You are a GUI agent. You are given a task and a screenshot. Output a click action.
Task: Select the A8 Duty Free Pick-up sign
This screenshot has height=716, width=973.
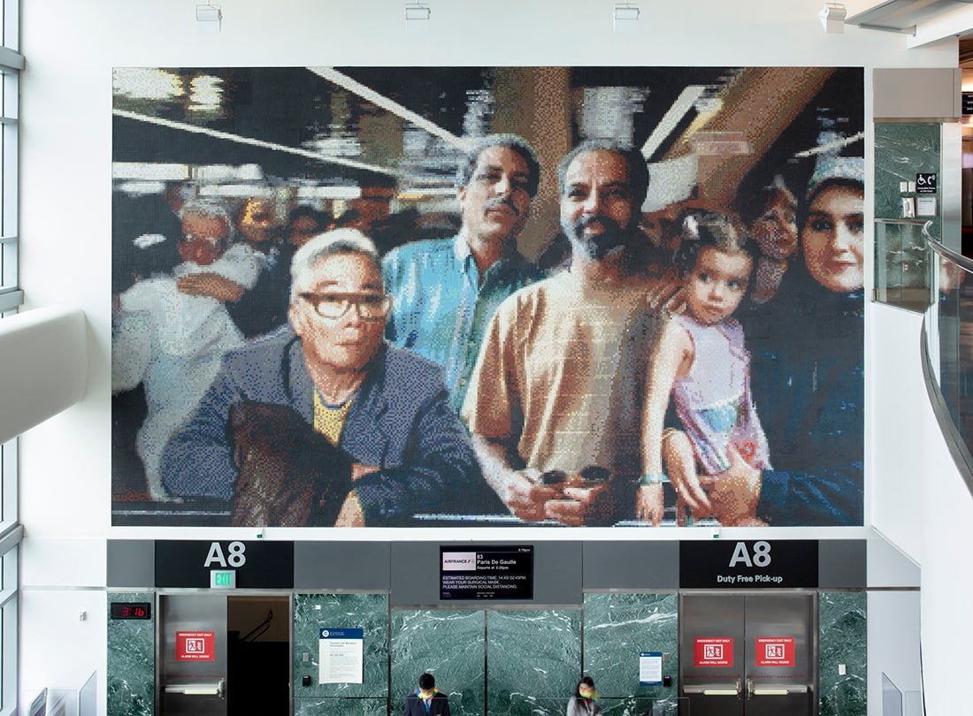click(x=749, y=562)
